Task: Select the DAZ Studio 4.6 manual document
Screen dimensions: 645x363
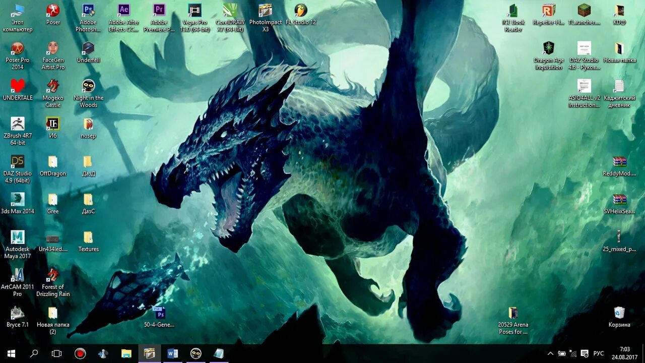Action: click(x=584, y=56)
